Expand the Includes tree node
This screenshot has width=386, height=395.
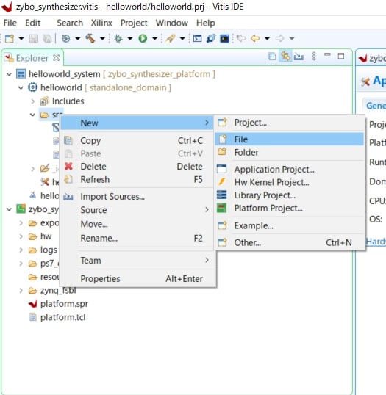(x=32, y=101)
